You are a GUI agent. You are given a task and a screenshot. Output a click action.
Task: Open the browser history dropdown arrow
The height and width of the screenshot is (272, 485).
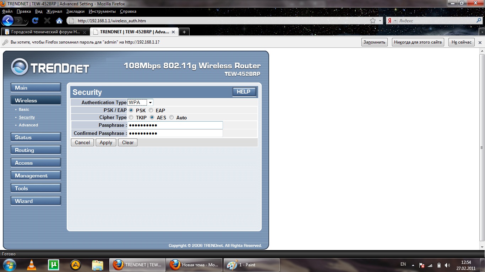26,21
